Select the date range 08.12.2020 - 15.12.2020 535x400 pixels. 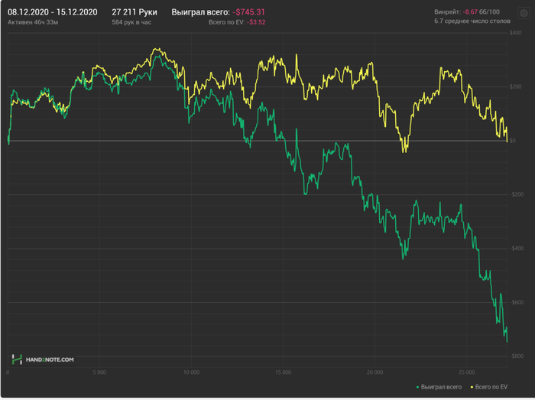(52, 12)
